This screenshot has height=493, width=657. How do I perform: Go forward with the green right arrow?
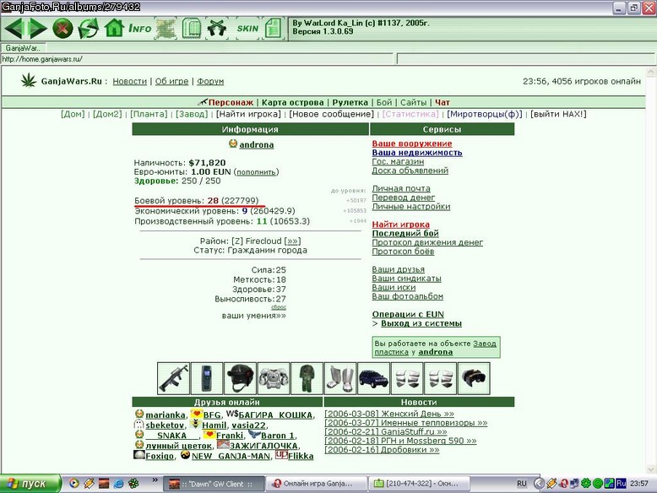(38, 29)
